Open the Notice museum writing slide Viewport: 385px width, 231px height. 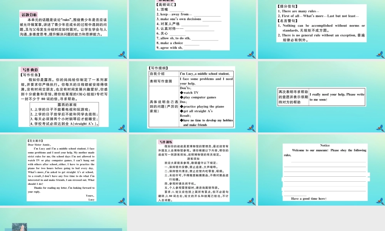point(321,170)
